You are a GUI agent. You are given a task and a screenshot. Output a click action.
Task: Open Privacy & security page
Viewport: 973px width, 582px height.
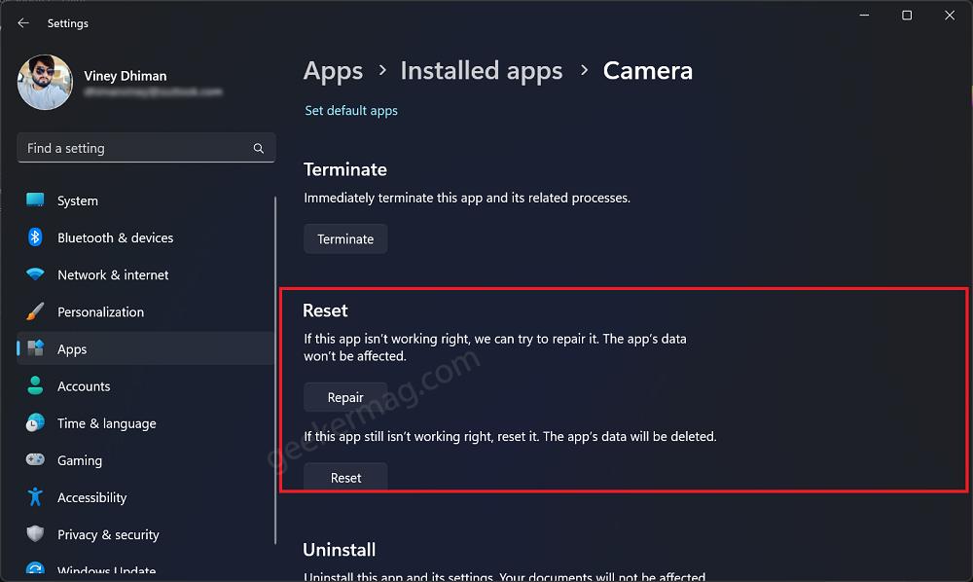[x=146, y=535]
